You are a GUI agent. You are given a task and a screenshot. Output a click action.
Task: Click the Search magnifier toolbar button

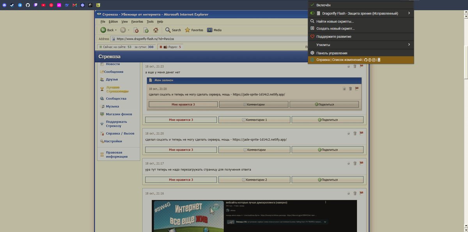(173, 30)
